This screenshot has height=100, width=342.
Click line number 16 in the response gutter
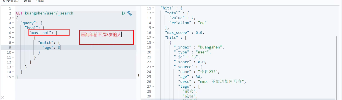[149, 33]
